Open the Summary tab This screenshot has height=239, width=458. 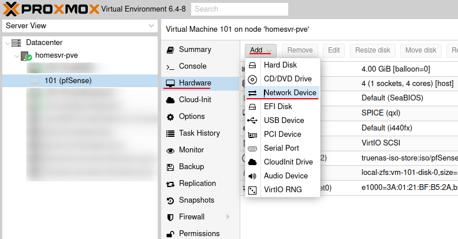(x=200, y=50)
